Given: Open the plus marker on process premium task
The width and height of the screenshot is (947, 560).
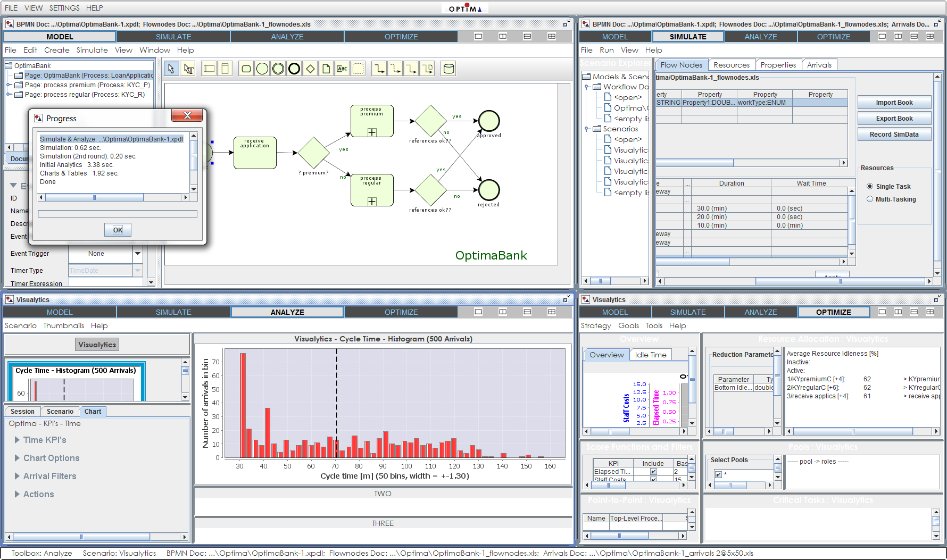Looking at the screenshot, I should pos(372,132).
